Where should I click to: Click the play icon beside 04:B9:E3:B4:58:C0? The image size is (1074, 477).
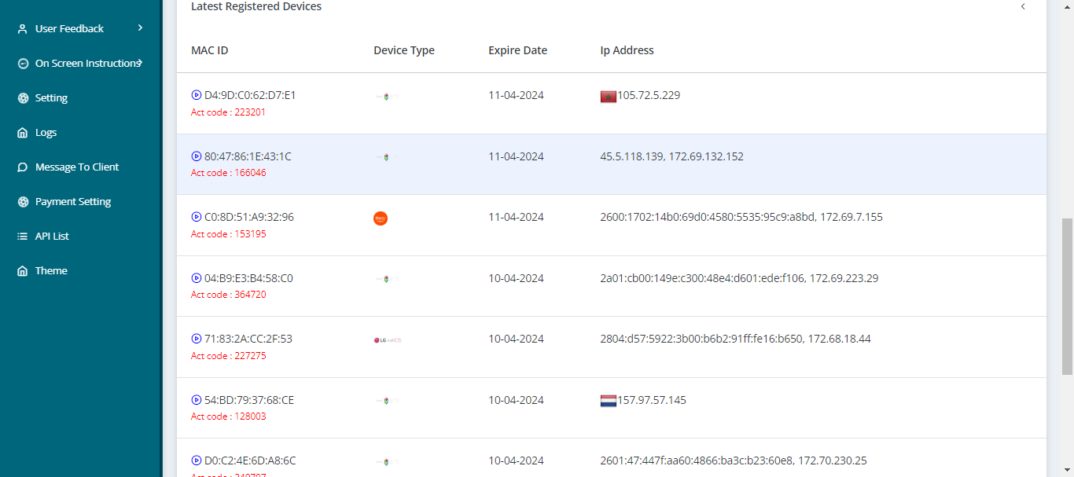197,278
